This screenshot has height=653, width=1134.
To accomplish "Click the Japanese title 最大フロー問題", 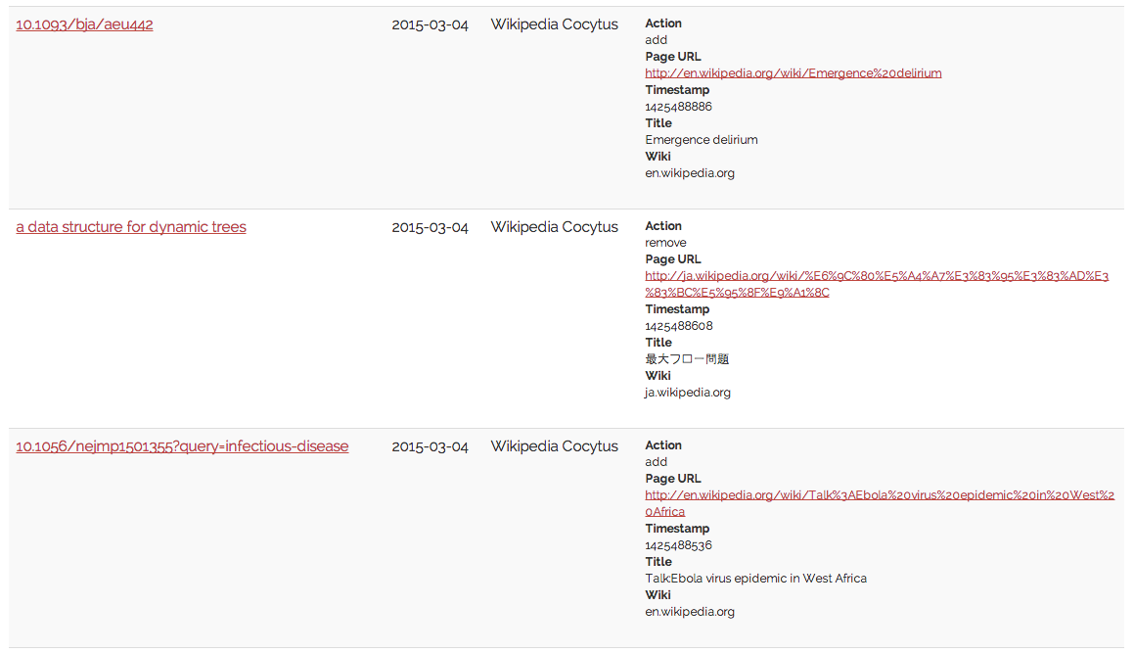I will pos(687,359).
